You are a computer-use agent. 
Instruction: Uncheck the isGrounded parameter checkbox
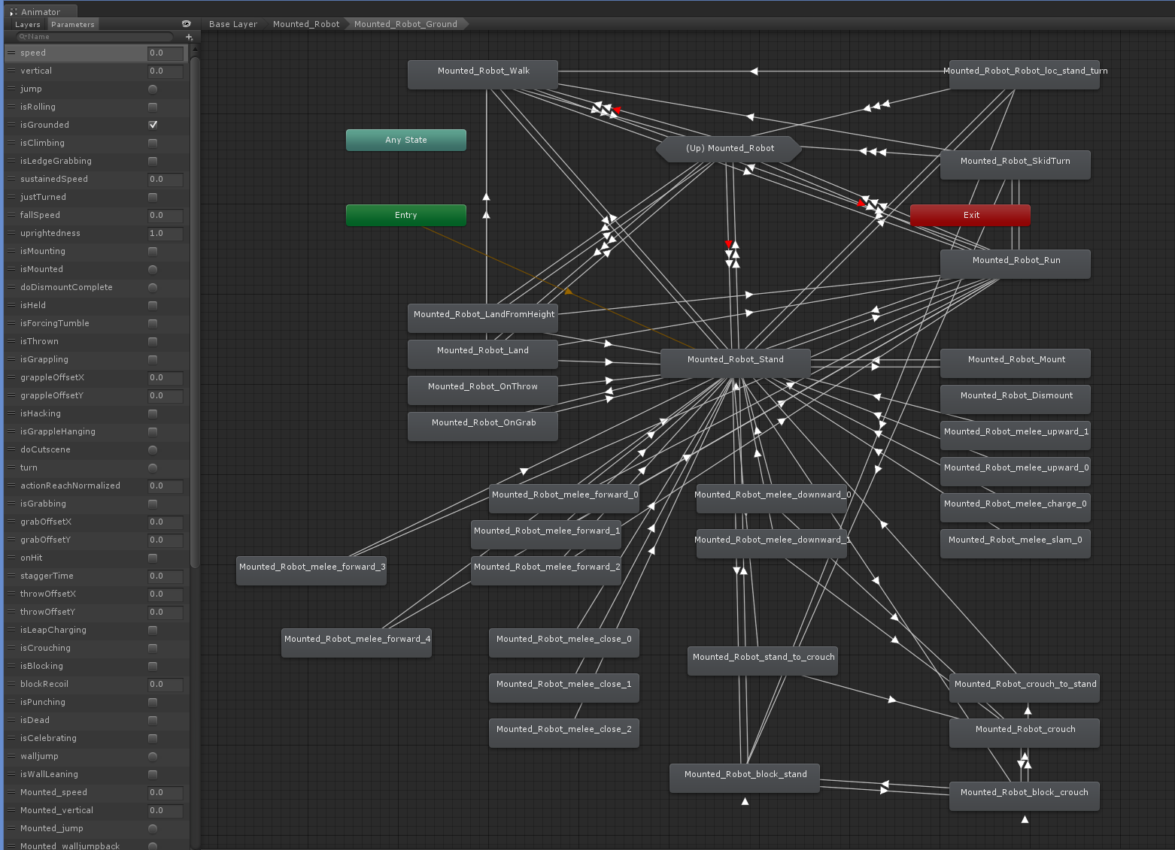(153, 125)
